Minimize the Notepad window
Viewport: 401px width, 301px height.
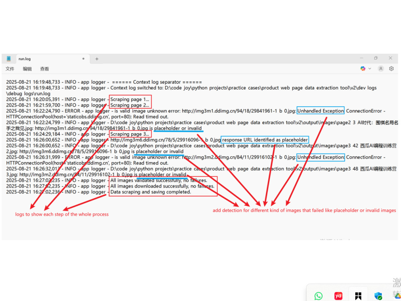pos(362,58)
